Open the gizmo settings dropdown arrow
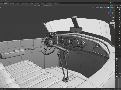 98,7
